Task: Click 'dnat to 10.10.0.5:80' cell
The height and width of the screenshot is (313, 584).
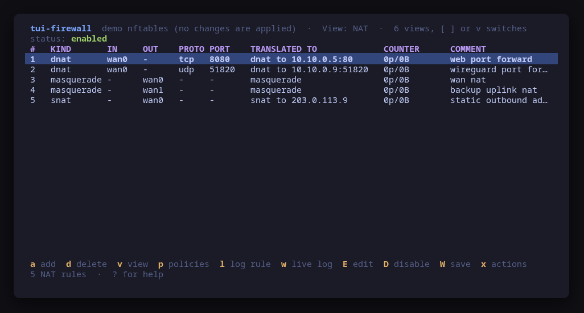Action: click(301, 59)
